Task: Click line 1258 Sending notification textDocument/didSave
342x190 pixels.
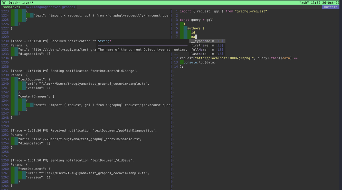Action: pos(72,160)
